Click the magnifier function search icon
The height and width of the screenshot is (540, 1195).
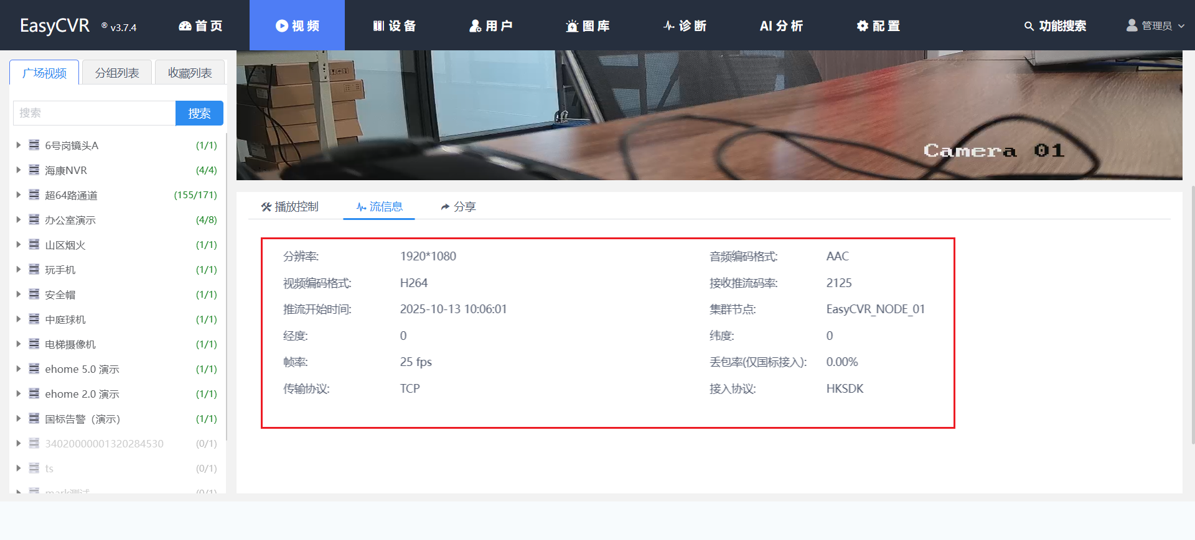1029,26
